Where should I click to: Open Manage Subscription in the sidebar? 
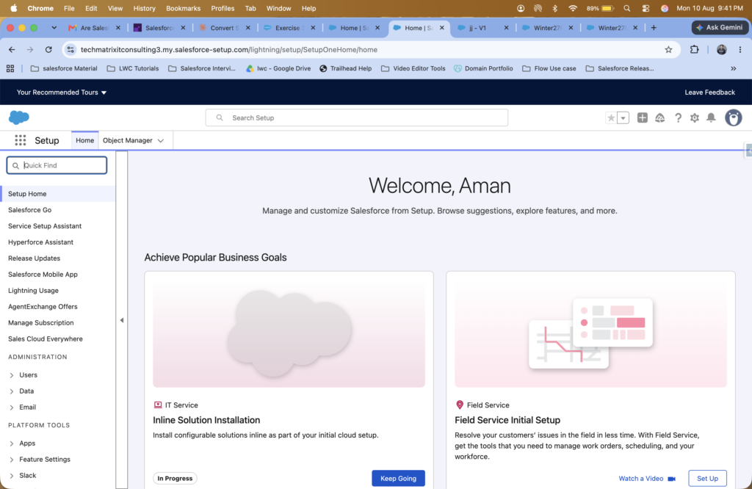click(x=41, y=322)
